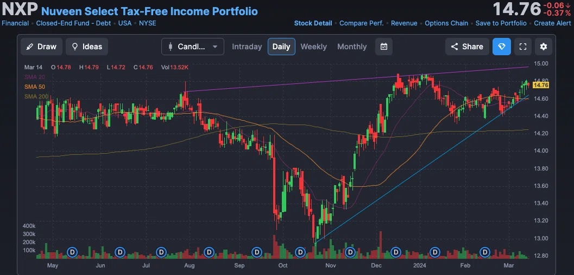Open chart settings gear
Screen dimensions: 574x275
(x=543, y=47)
